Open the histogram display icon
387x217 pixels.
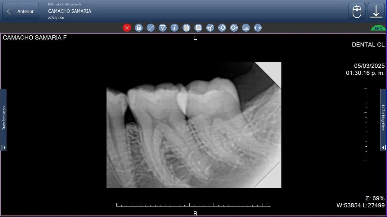tap(246, 28)
